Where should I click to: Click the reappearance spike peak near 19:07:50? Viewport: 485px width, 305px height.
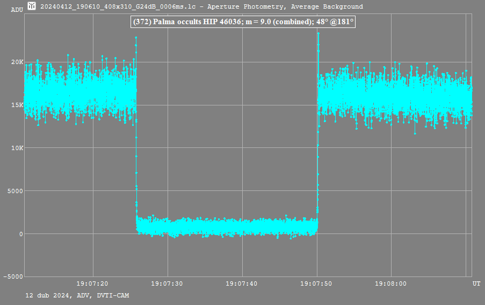point(318,33)
